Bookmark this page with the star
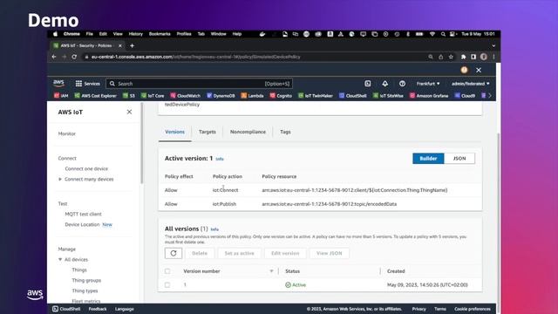The image size is (558, 314). pyautogui.click(x=451, y=57)
